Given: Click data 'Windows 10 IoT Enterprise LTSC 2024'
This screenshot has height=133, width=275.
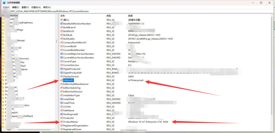Looking at the screenshot, I should pyautogui.click(x=148, y=122).
